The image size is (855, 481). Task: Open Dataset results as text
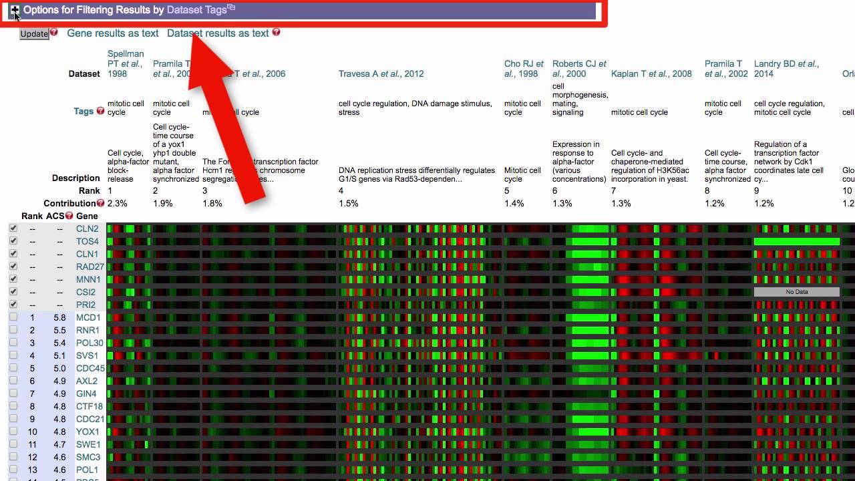(218, 33)
